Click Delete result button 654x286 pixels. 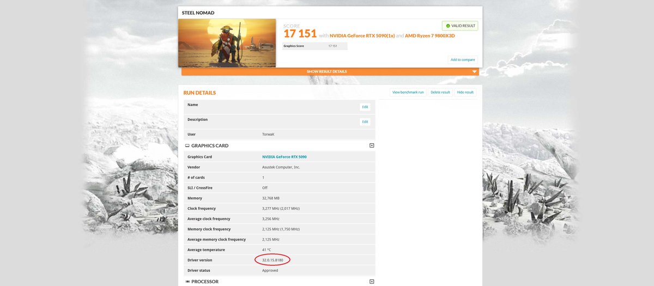click(x=440, y=92)
